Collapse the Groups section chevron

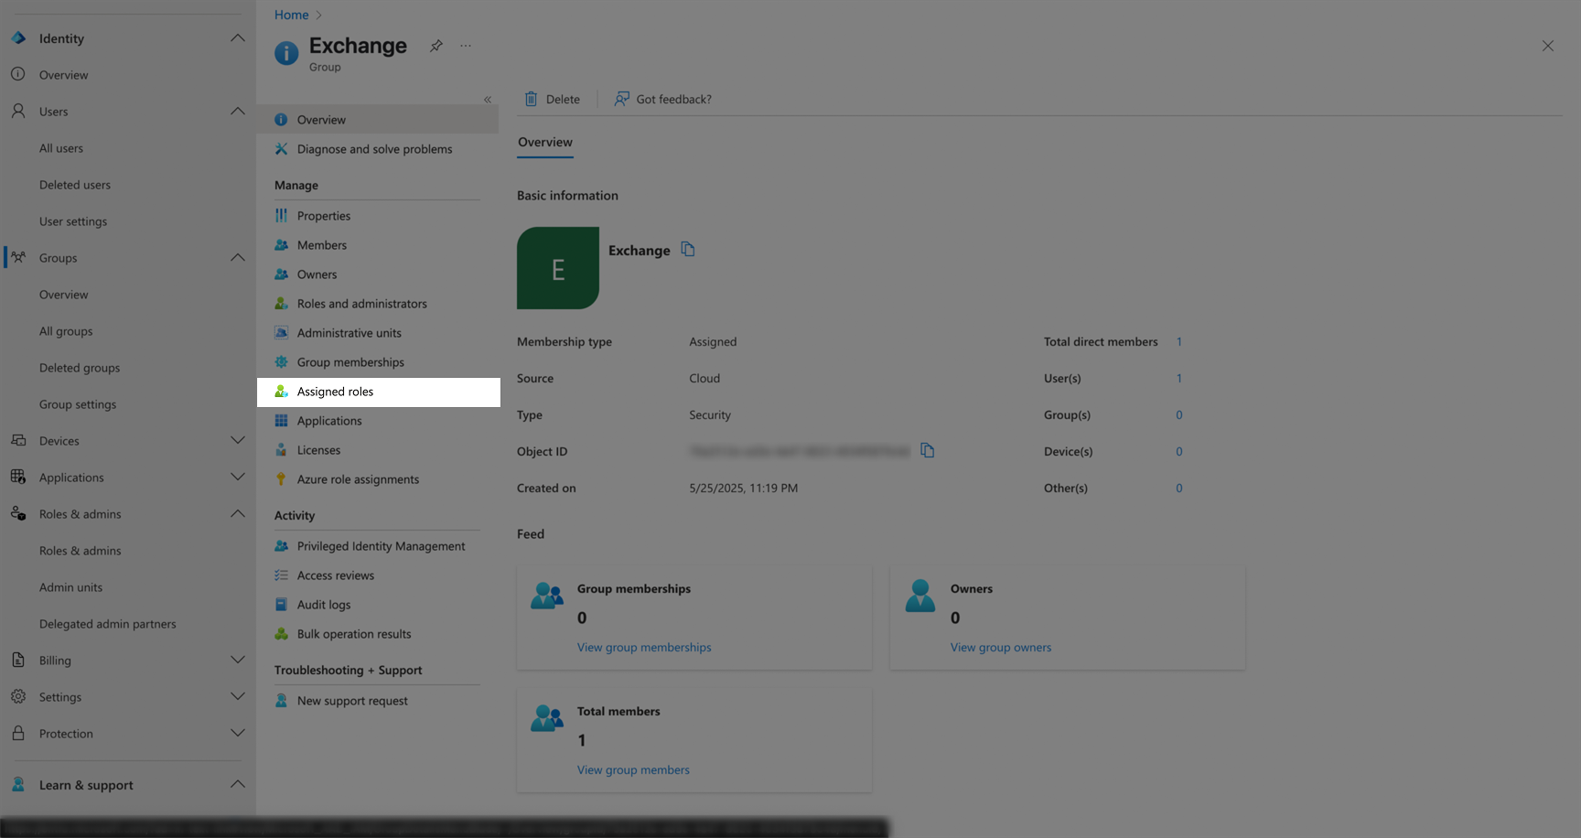pos(238,258)
